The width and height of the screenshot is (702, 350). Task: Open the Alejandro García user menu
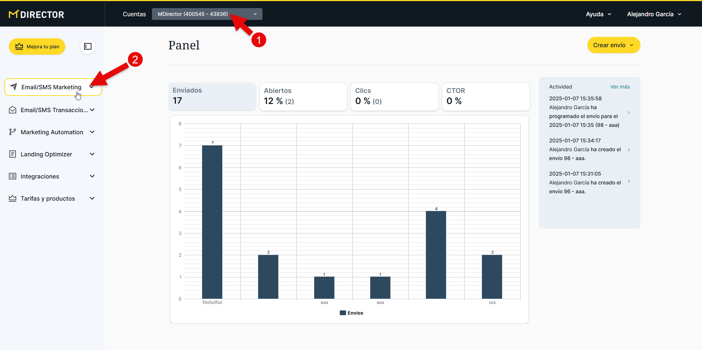coord(654,14)
